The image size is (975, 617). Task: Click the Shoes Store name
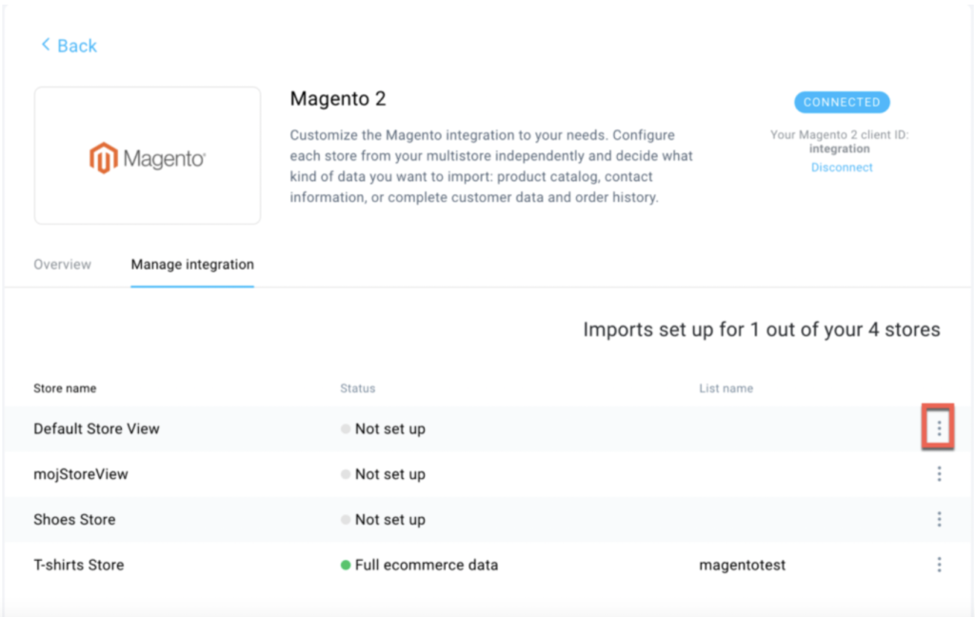click(x=74, y=519)
